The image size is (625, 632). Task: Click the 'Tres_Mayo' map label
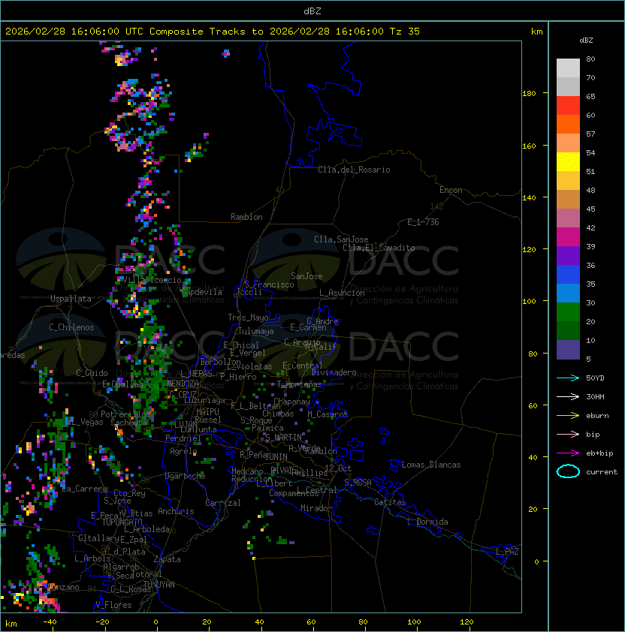pyautogui.click(x=248, y=318)
